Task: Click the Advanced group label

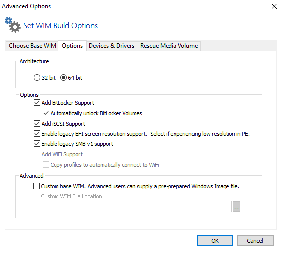Action: pyautogui.click(x=32, y=176)
